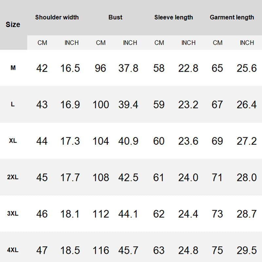The height and width of the screenshot is (262, 262).
Task: Click the Shoulder width header
Action: click(57, 17)
